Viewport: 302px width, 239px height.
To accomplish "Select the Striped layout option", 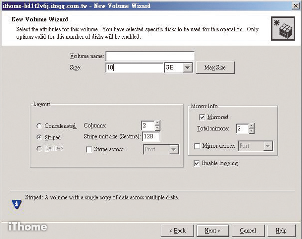I will (x=40, y=137).
